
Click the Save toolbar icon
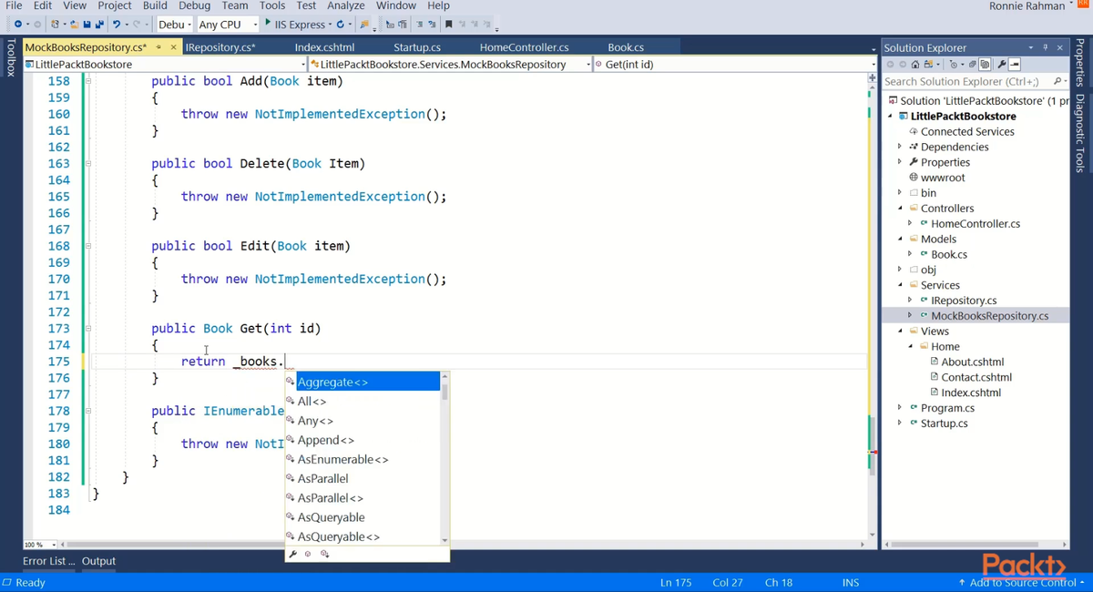point(87,24)
